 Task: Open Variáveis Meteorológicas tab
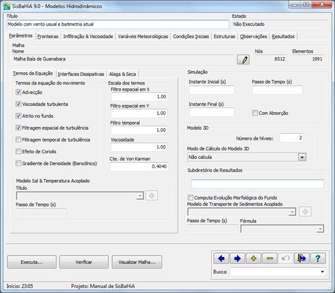point(143,37)
